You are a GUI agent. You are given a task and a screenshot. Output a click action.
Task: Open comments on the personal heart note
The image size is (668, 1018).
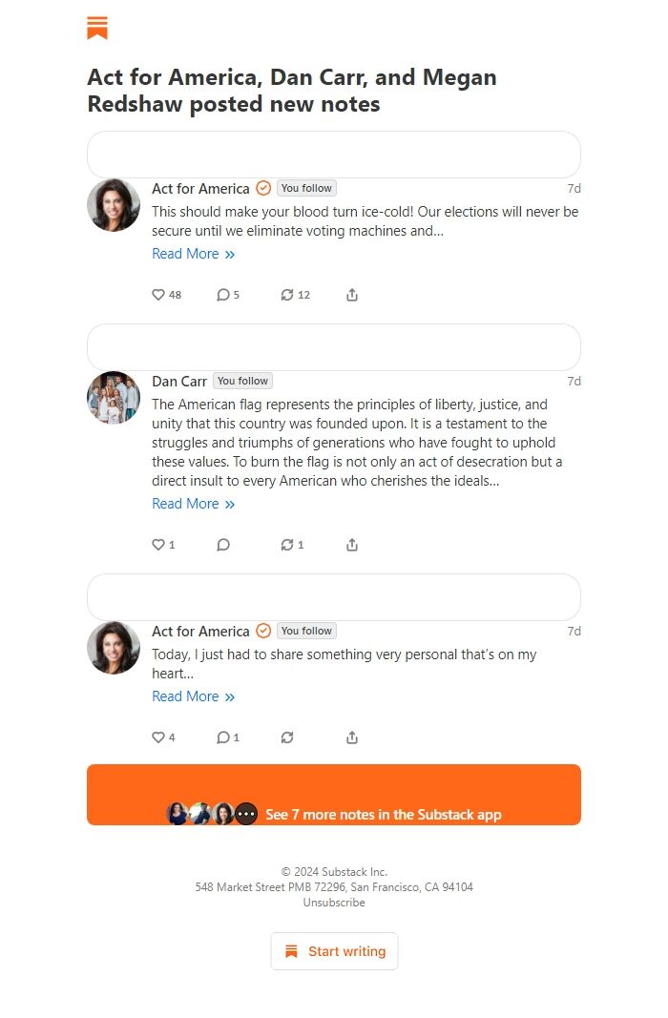click(x=222, y=738)
